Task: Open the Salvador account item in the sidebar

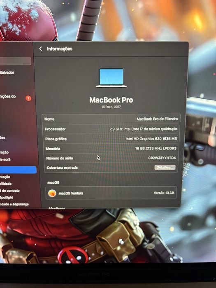Action: pos(7,72)
